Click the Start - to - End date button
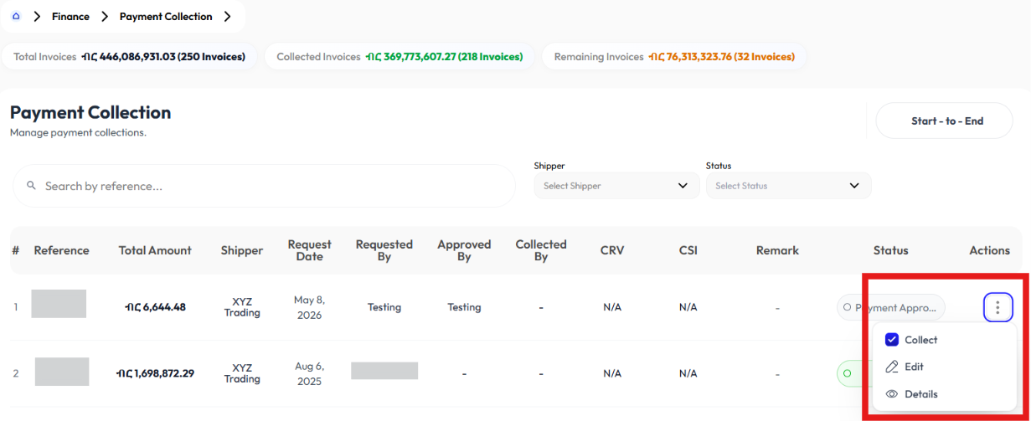 945,121
